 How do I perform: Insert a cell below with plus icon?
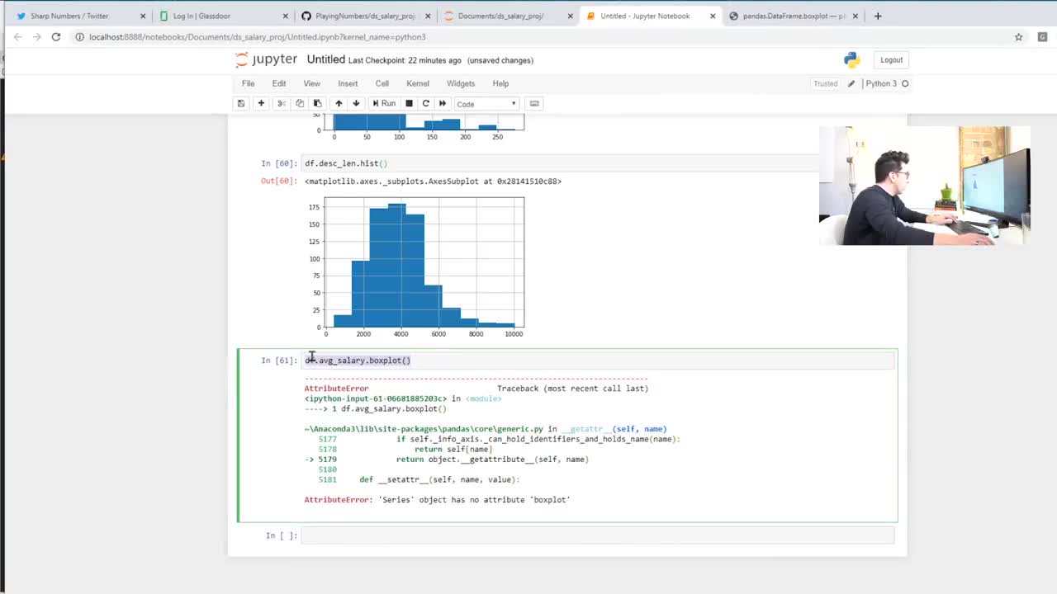(x=261, y=103)
